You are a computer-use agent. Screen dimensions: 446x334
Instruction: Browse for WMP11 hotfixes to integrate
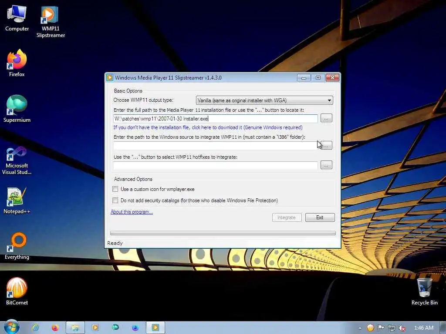tap(326, 165)
